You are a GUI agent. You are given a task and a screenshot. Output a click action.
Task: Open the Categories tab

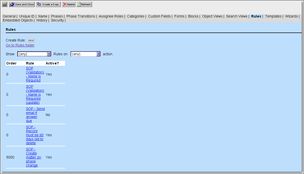coord(136,16)
